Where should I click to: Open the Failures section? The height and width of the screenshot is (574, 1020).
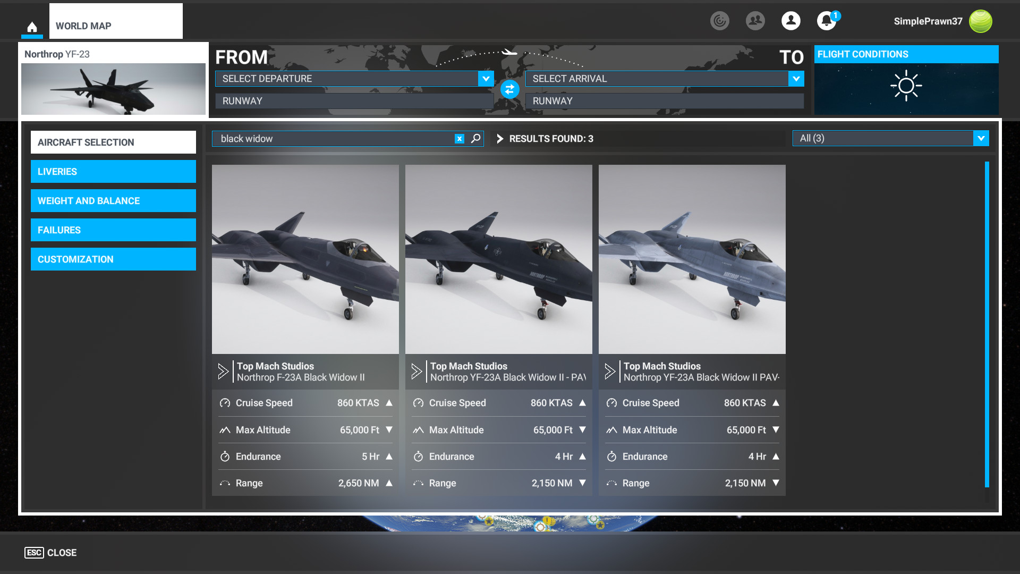pos(113,230)
